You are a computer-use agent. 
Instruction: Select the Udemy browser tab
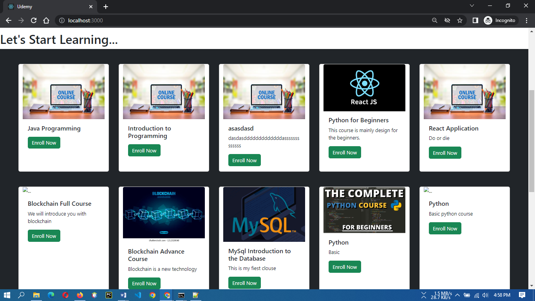pos(47,6)
